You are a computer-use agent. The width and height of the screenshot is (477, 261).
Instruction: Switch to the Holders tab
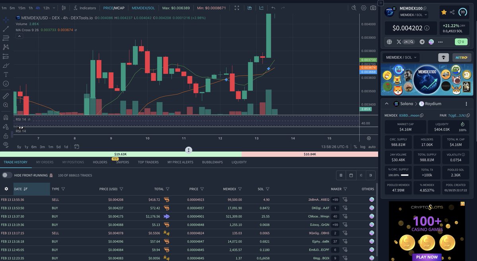[x=100, y=162]
